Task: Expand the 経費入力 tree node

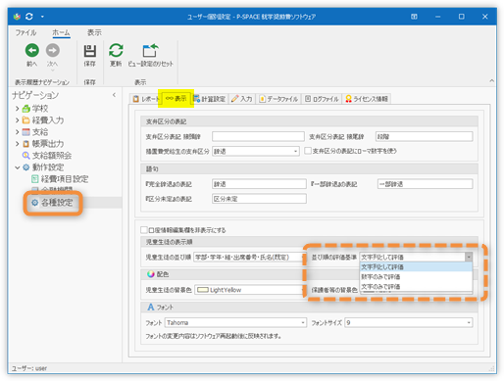Action: (18, 120)
